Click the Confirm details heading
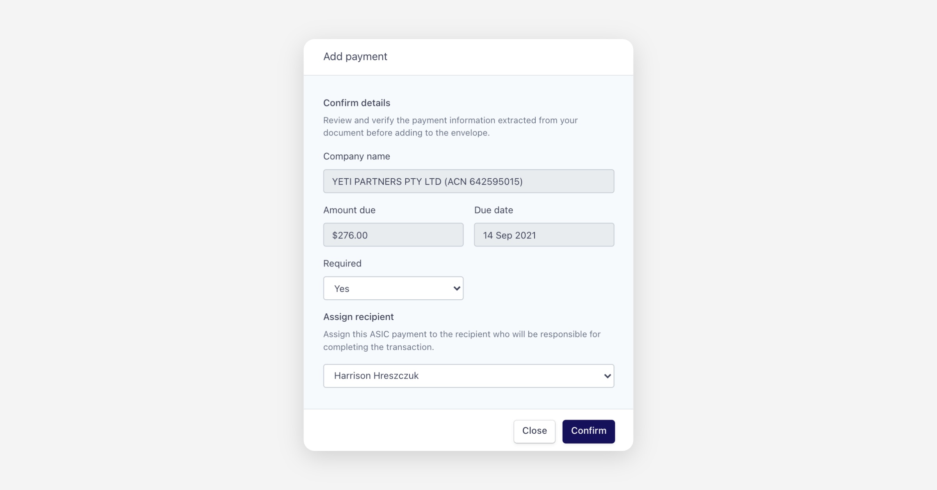This screenshot has width=937, height=490. tap(356, 103)
